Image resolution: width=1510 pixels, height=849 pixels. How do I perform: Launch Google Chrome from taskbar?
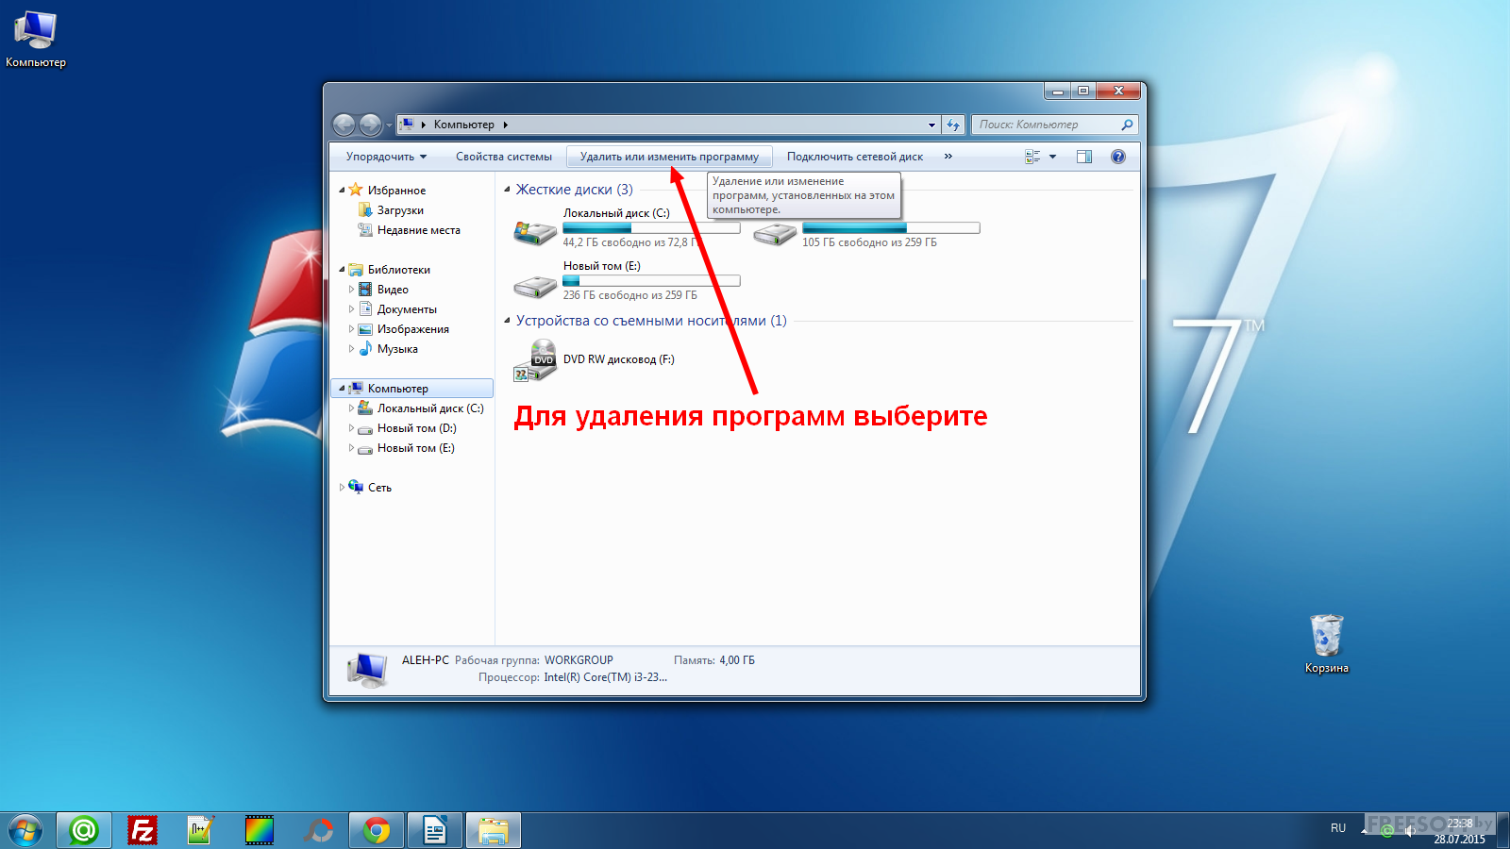tap(377, 831)
